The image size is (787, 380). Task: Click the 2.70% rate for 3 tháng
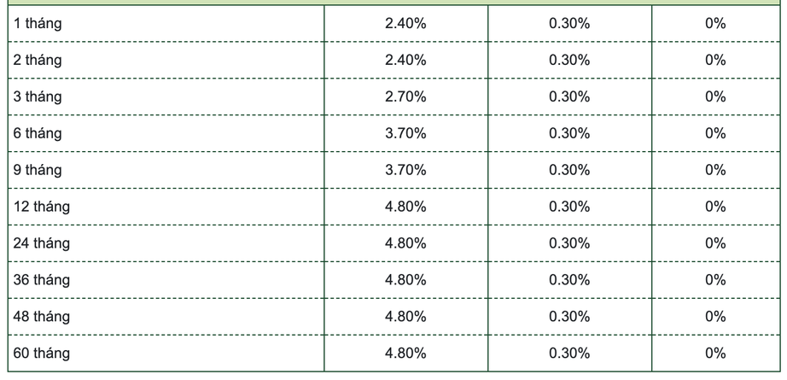coord(405,97)
